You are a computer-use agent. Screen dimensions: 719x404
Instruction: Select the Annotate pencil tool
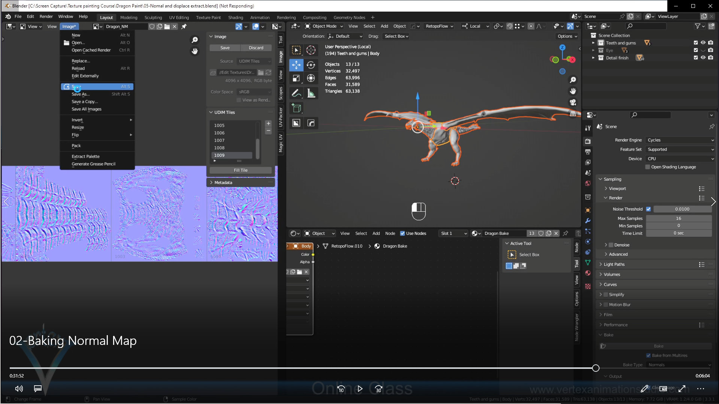click(x=296, y=93)
